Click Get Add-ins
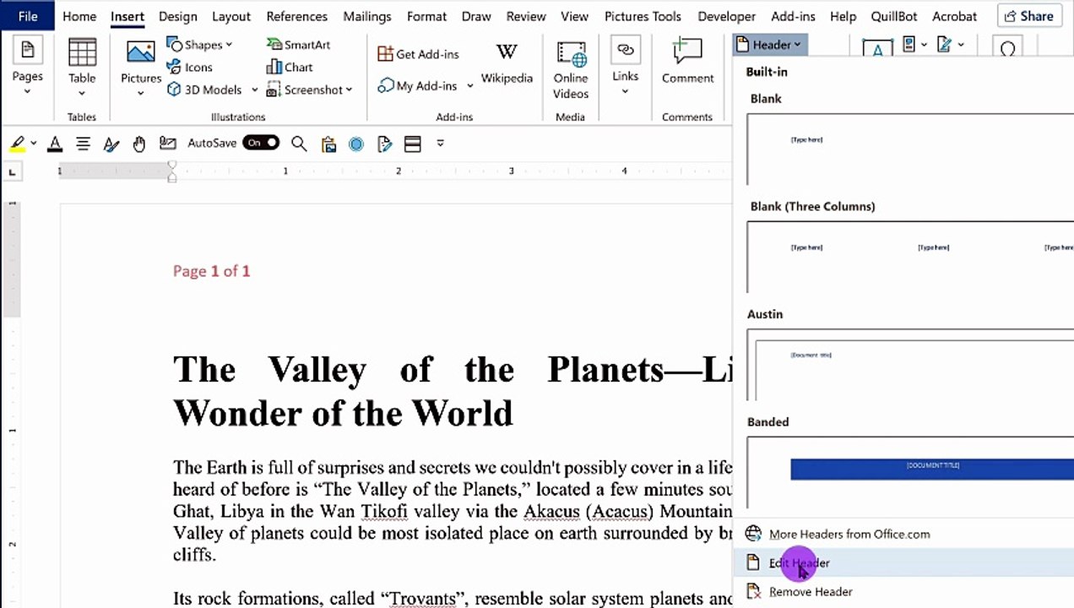 [418, 54]
